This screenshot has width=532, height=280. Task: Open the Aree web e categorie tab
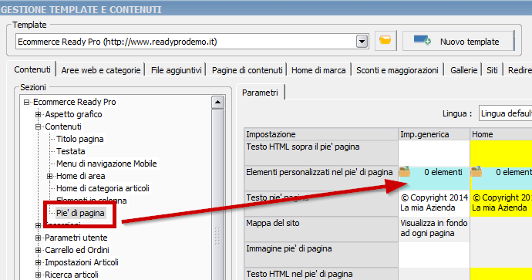101,70
